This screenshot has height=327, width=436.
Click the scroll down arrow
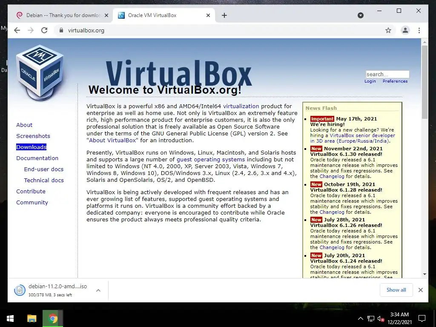425,274
